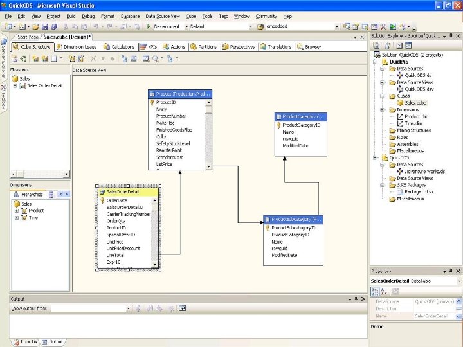Click the Package1.dtsx file icon
The width and height of the screenshot is (463, 347).
coord(399,191)
